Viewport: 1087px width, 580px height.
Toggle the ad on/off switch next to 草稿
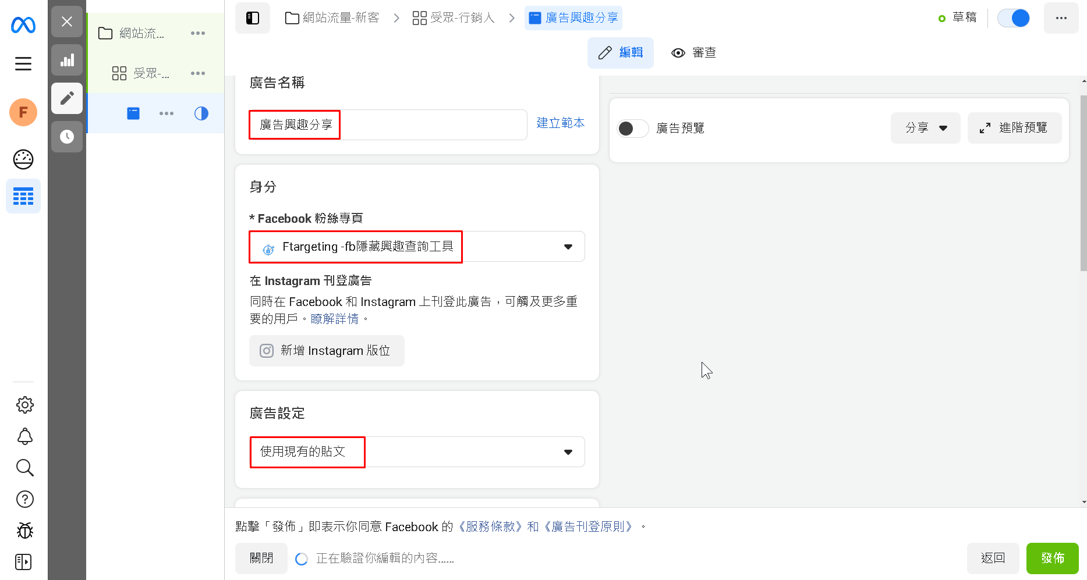click(1014, 18)
